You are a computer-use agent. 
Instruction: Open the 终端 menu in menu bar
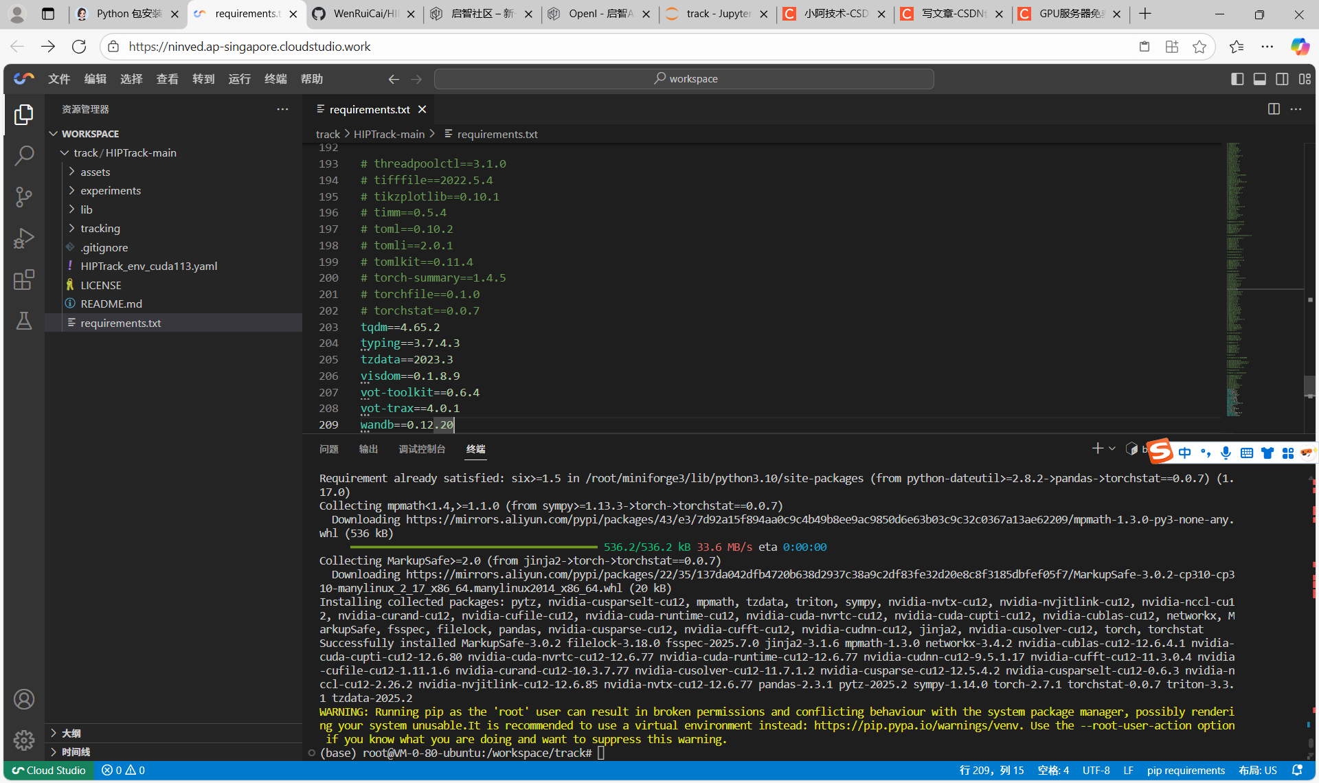(275, 79)
